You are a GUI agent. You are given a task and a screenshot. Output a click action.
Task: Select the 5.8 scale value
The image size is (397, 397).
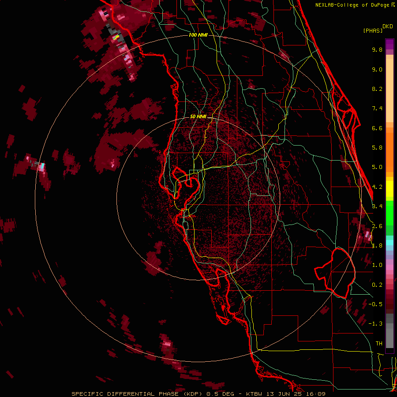[x=377, y=148]
